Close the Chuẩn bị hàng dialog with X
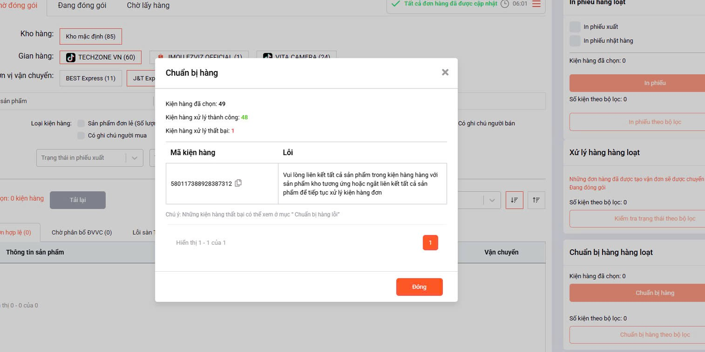The width and height of the screenshot is (705, 352). (x=445, y=72)
